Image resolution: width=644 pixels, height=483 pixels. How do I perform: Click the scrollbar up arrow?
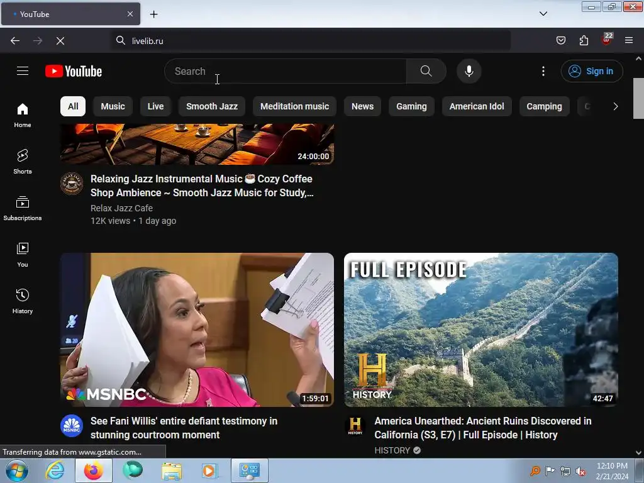coord(638,58)
